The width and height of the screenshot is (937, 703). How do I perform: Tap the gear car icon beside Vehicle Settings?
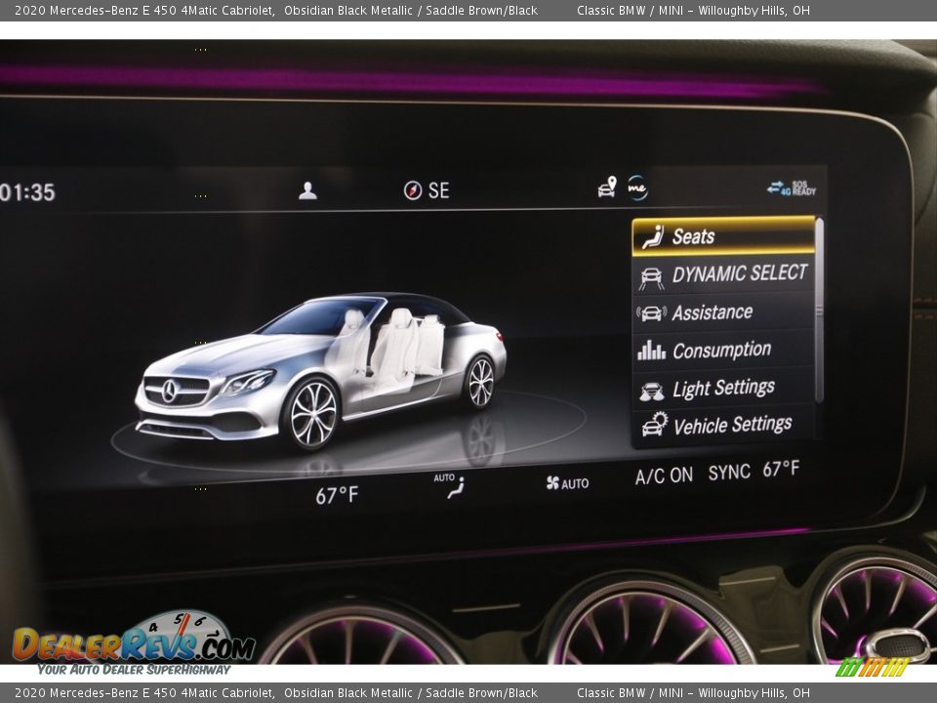[654, 424]
